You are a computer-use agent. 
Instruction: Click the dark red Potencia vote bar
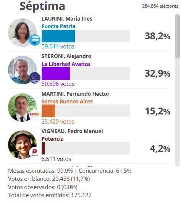click(x=44, y=148)
